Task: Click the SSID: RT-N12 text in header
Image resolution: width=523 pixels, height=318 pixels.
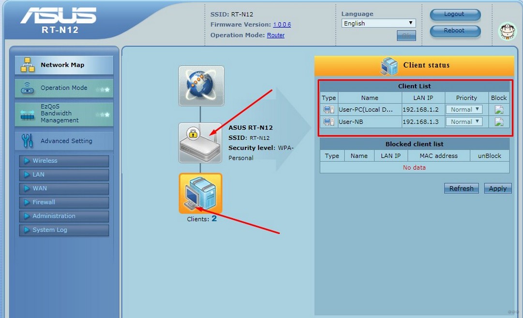Action: pyautogui.click(x=232, y=14)
